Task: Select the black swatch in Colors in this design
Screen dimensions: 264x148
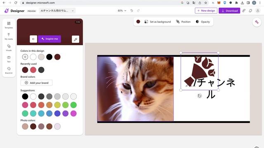Action: 49,57
